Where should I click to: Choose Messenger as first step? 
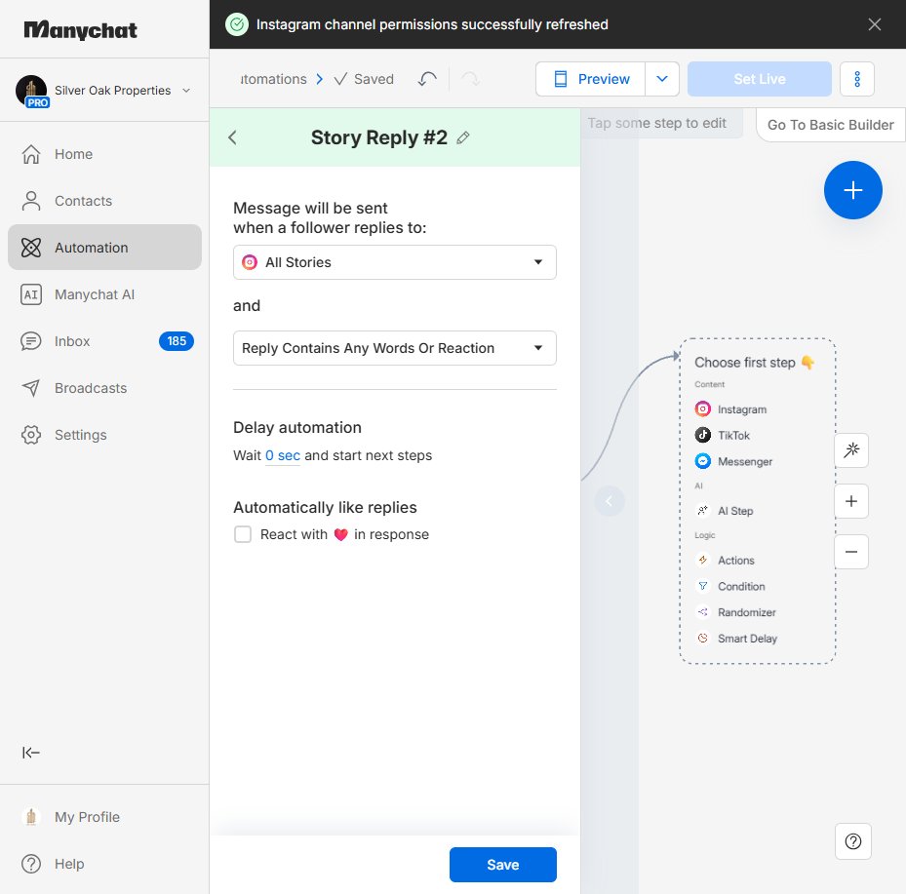(733, 461)
